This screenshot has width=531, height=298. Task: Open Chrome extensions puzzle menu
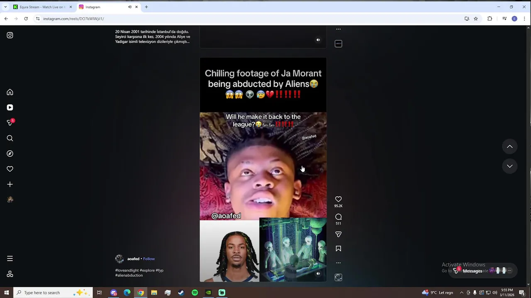pos(490,19)
